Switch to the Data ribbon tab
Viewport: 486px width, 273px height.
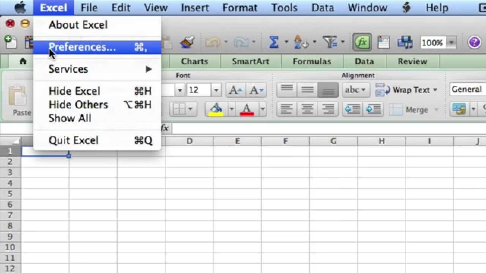point(364,61)
